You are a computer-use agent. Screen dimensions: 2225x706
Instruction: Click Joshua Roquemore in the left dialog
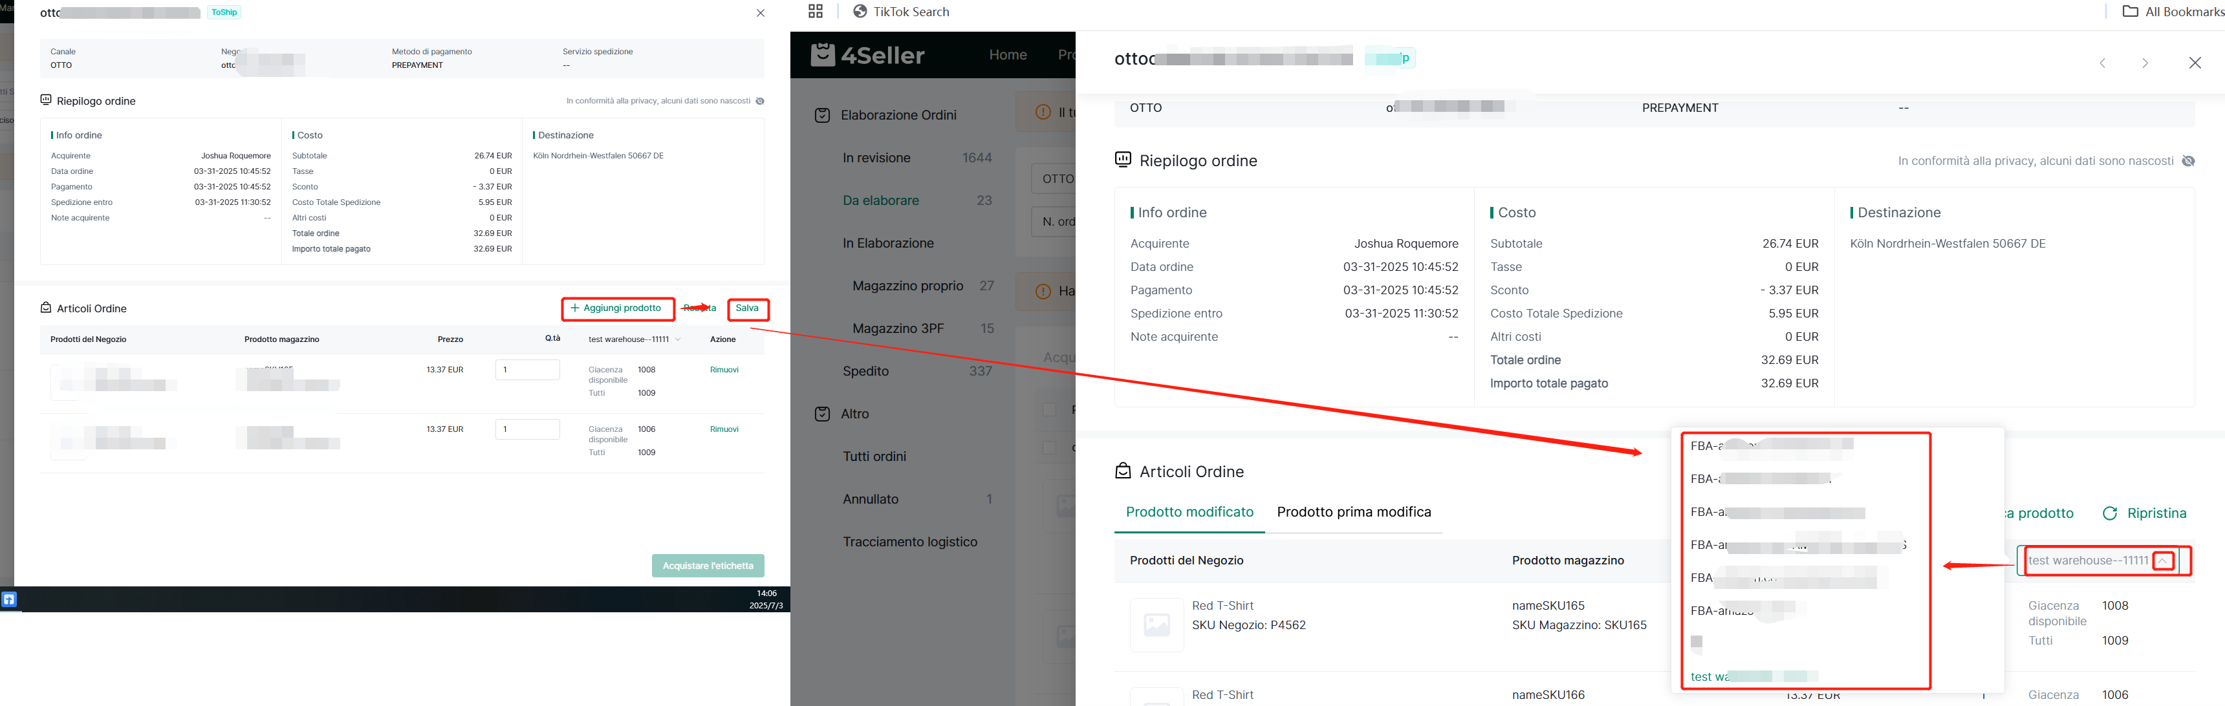point(236,156)
